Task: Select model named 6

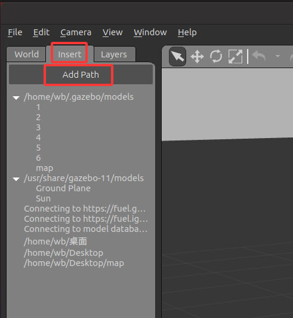Action: pyautogui.click(x=38, y=158)
